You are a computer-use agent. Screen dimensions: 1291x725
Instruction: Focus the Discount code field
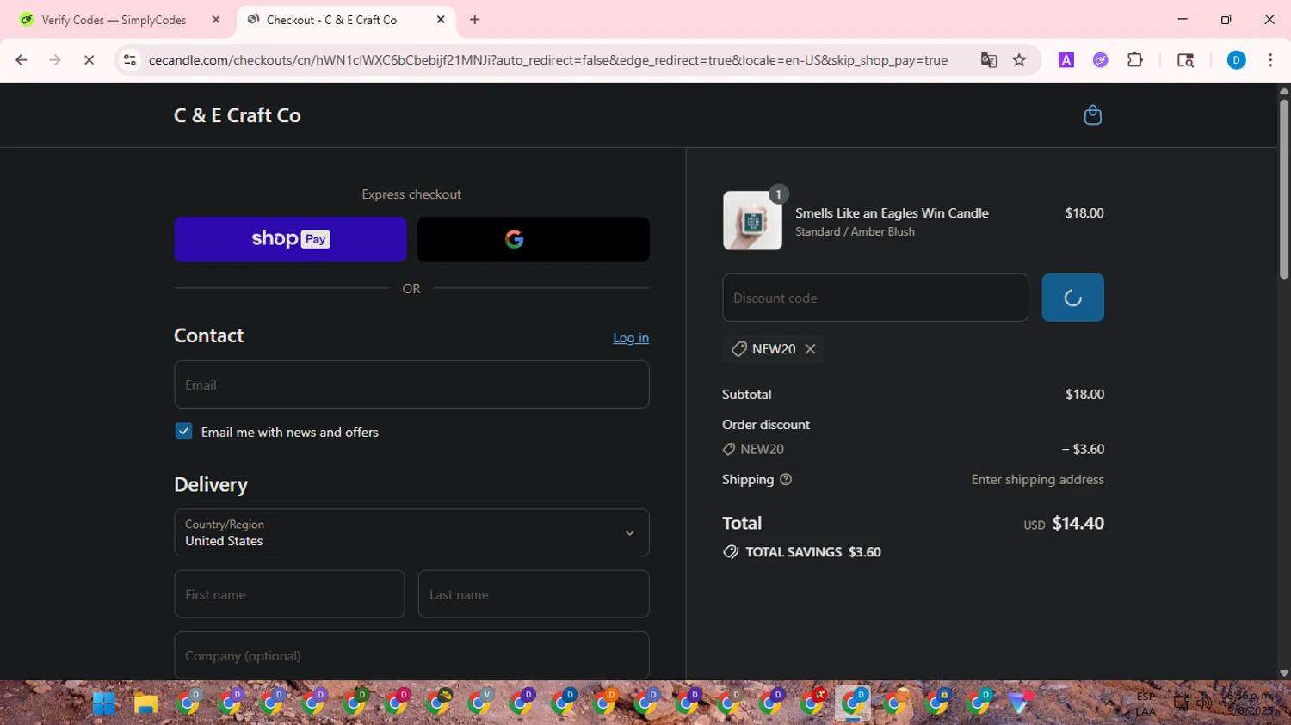(x=875, y=298)
